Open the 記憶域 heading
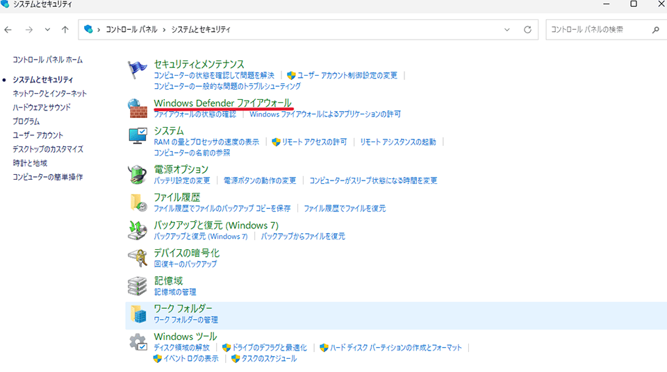Image resolution: width=667 pixels, height=372 pixels. coord(168,280)
